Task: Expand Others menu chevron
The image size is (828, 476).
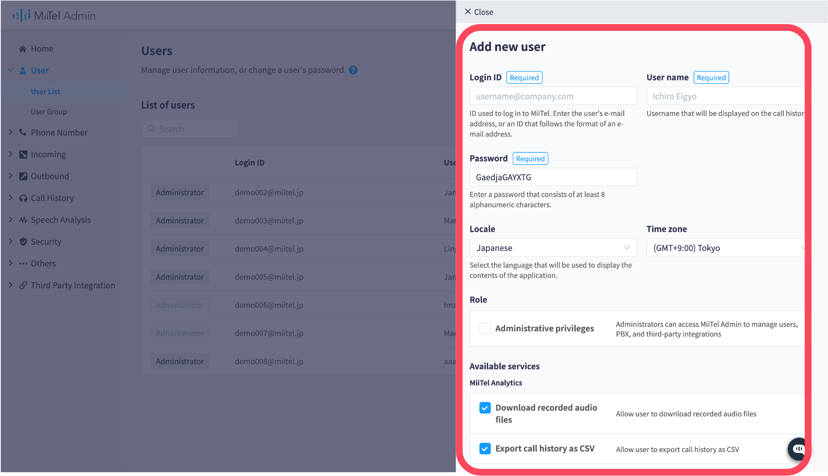Action: coord(11,263)
